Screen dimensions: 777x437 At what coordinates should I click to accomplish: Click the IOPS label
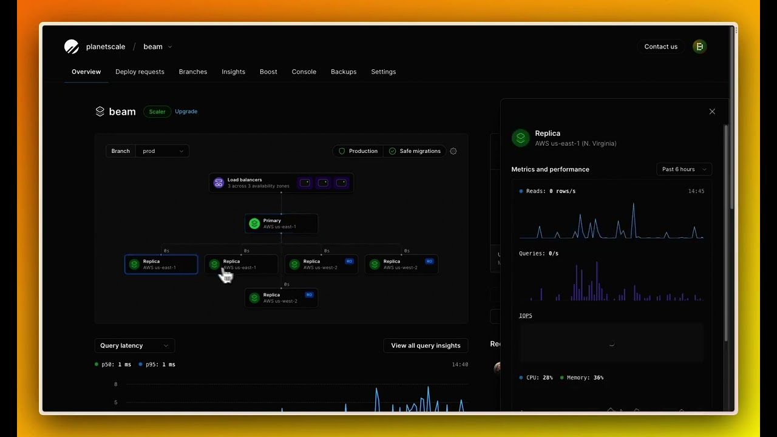[x=526, y=316]
